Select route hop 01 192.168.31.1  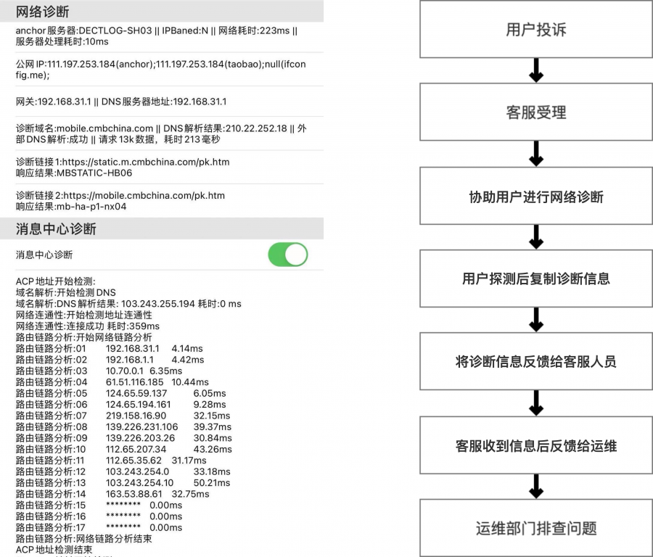coord(109,348)
